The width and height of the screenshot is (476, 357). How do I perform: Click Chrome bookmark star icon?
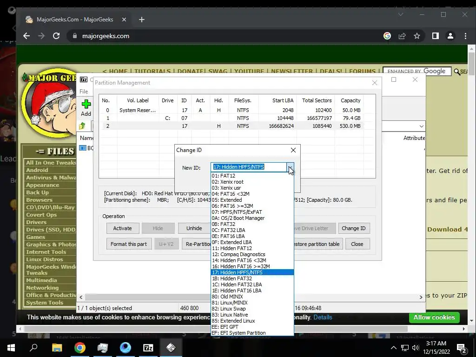click(417, 36)
